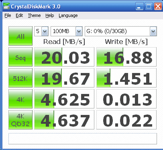Click the Seq read result 20.03
The image size is (163, 150).
(64, 57)
